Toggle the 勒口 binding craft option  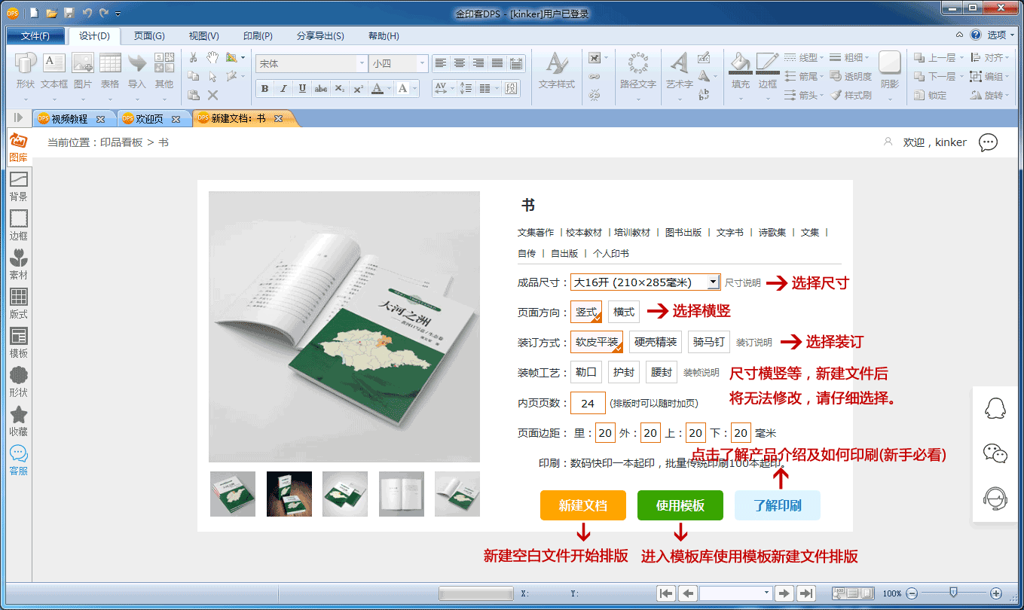click(585, 372)
